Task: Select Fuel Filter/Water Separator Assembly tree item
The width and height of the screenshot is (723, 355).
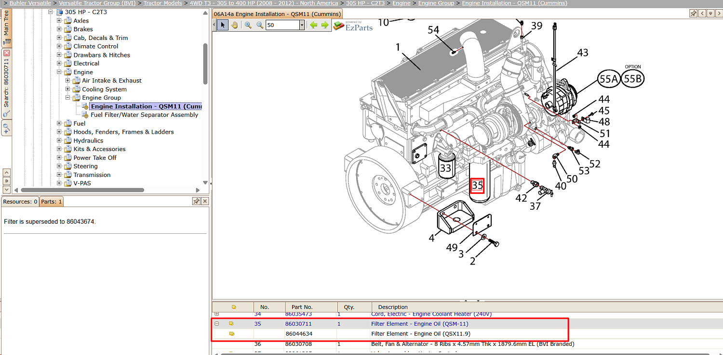Action: [144, 115]
